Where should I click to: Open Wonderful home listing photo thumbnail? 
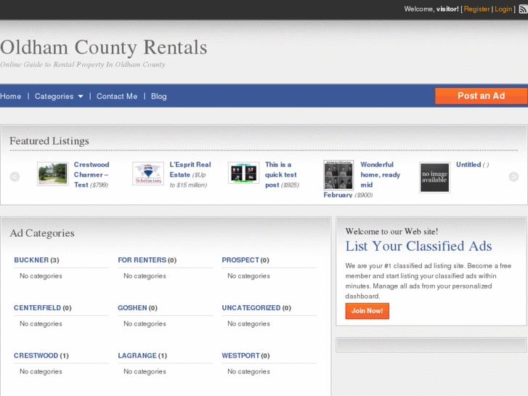[x=338, y=175]
